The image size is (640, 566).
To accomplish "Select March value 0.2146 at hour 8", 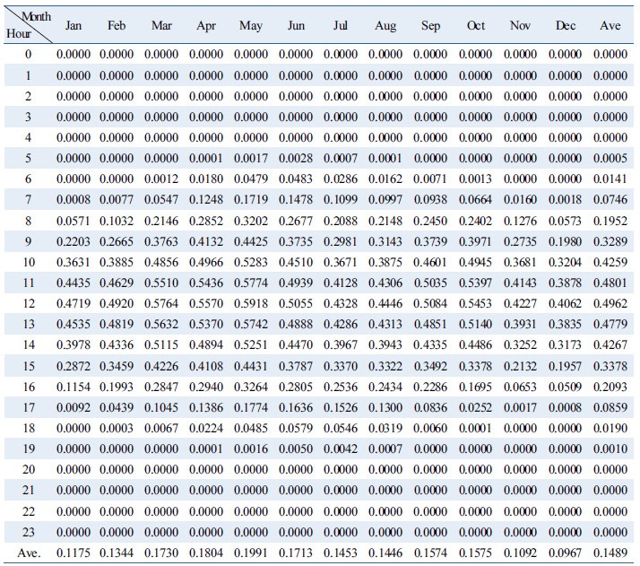I will (x=161, y=221).
